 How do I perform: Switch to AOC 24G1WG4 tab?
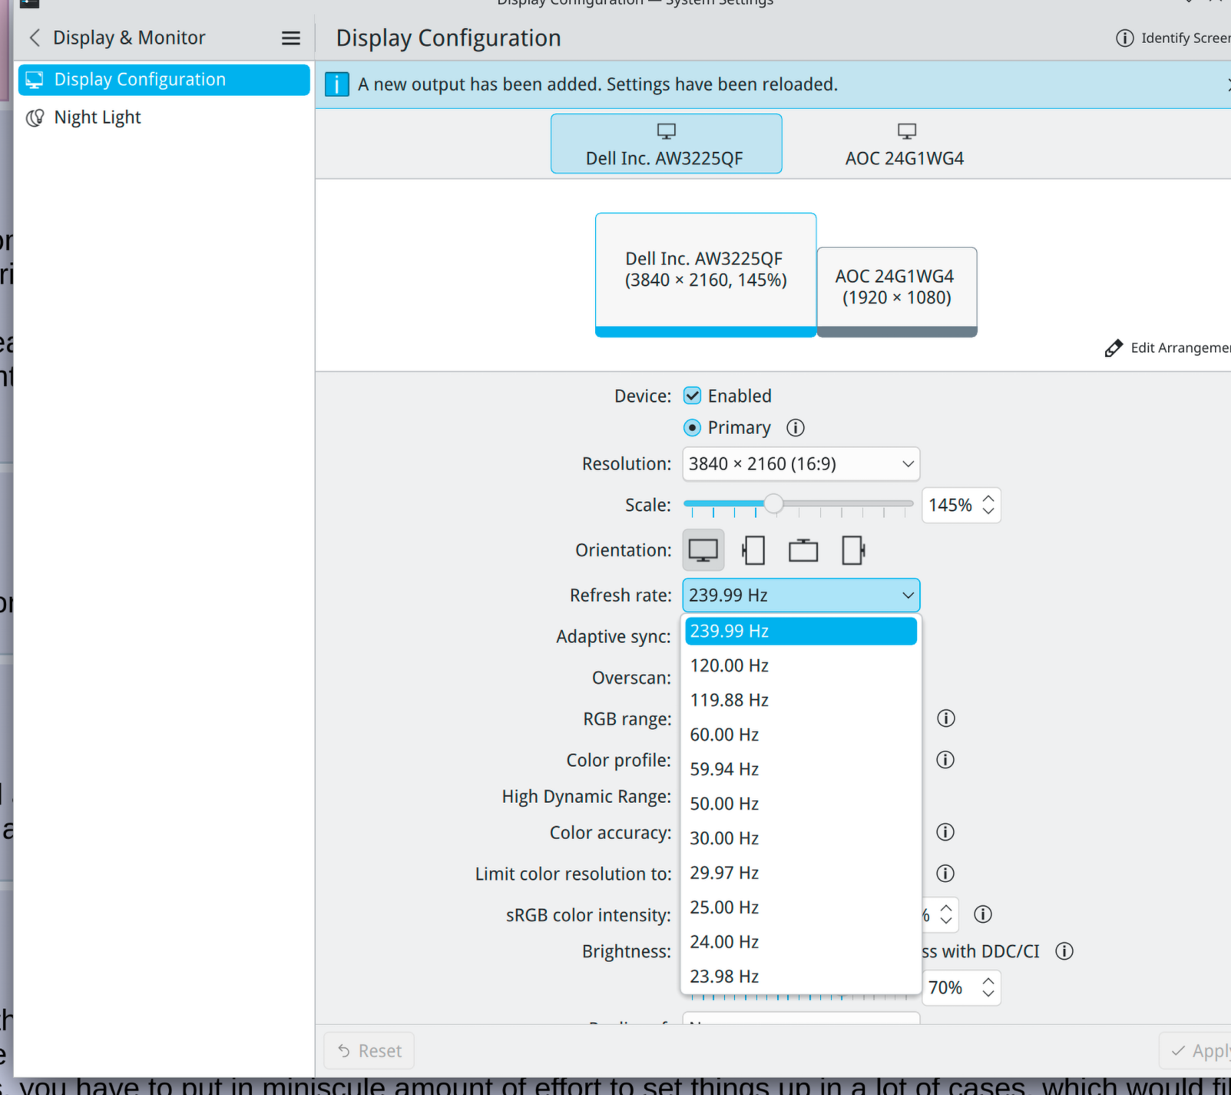tap(905, 144)
